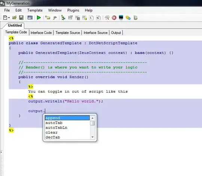Click the save floppy disk icon
The width and height of the screenshot is (202, 176).
click(x=21, y=18)
